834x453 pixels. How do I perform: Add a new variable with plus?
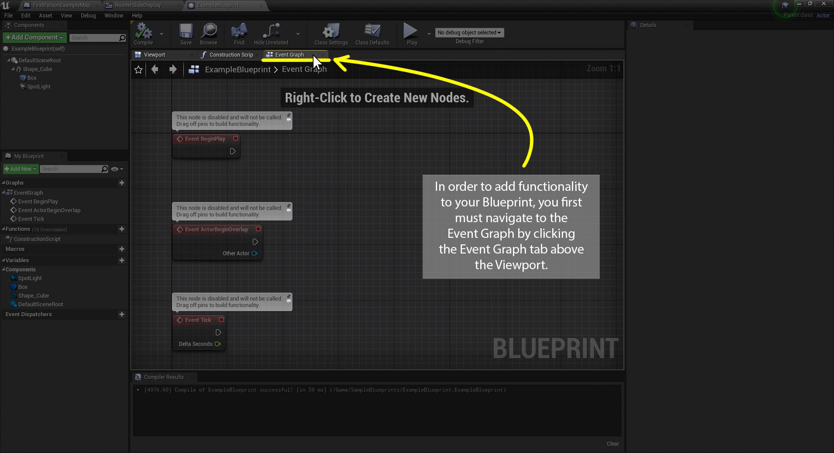pos(122,260)
